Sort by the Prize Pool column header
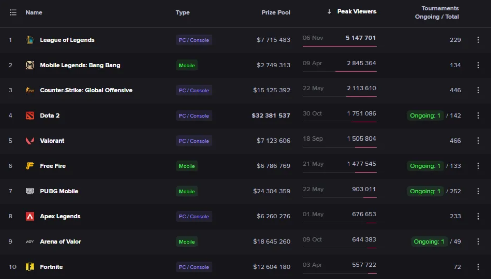 [x=275, y=12]
